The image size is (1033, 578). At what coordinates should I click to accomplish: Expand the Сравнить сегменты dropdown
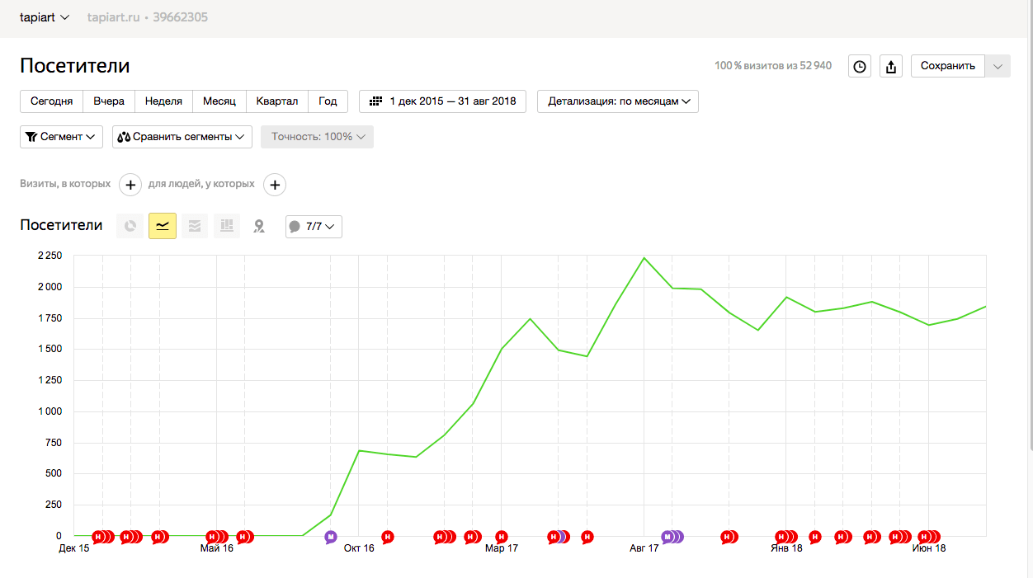tap(182, 137)
